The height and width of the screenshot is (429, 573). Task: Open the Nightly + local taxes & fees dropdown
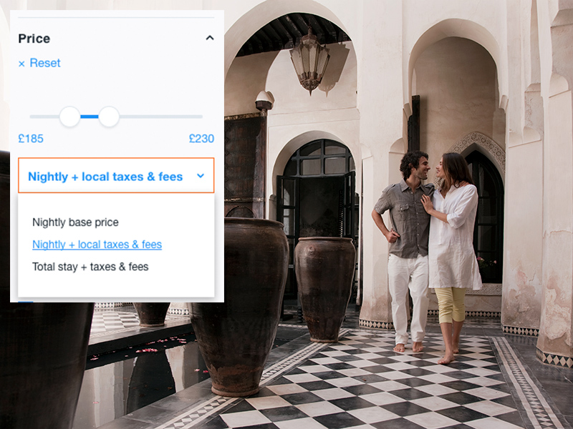pos(116,175)
